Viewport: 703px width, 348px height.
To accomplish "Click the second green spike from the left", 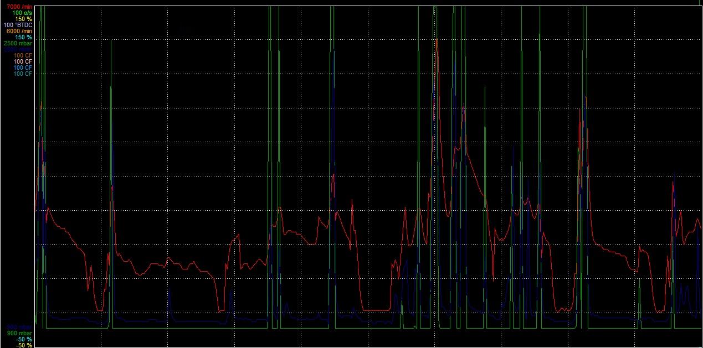I will click(111, 41).
